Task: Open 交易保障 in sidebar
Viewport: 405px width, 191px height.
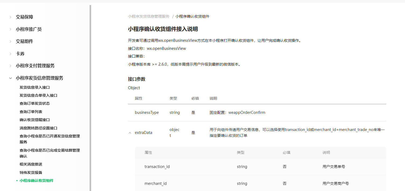Action: [24, 17]
